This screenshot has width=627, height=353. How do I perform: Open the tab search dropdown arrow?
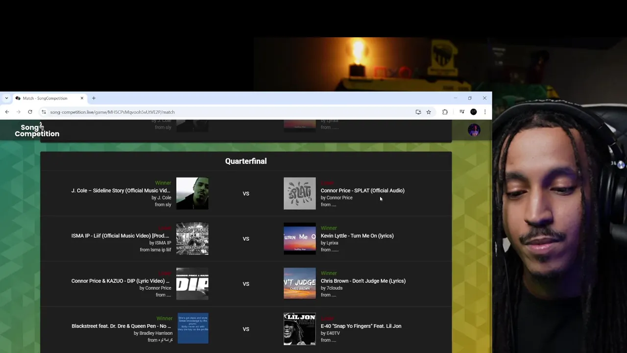pyautogui.click(x=6, y=98)
